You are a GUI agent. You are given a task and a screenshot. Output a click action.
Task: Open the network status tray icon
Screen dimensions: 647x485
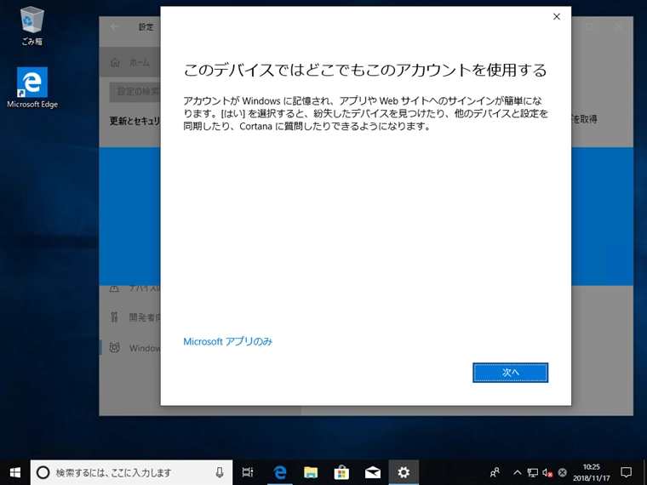[x=533, y=472]
